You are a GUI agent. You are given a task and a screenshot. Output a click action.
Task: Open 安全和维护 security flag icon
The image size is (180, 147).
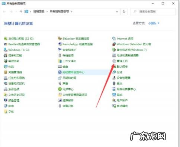click(60, 50)
